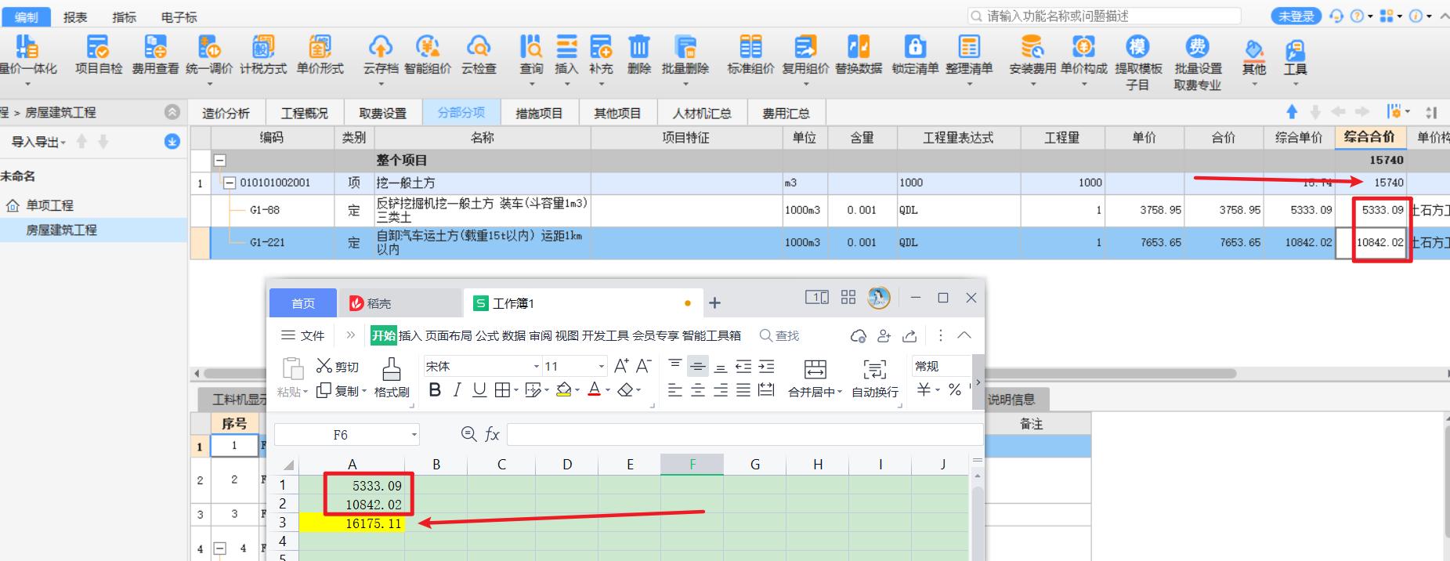Open 页面布局 menu in WPS ribbon
1450x561 pixels.
tap(449, 335)
